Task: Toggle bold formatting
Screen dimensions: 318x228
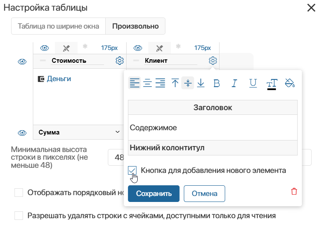Action: coord(217,83)
